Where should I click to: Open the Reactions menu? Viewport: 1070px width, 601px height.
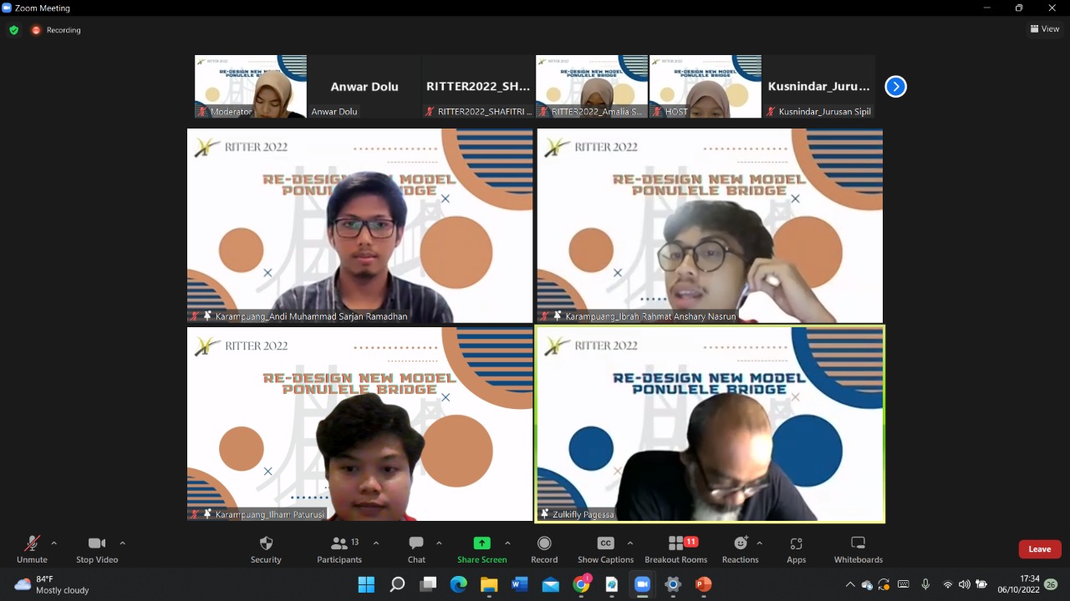pos(740,548)
